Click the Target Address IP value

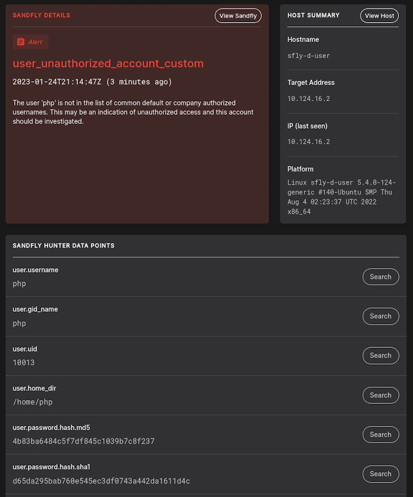click(309, 99)
